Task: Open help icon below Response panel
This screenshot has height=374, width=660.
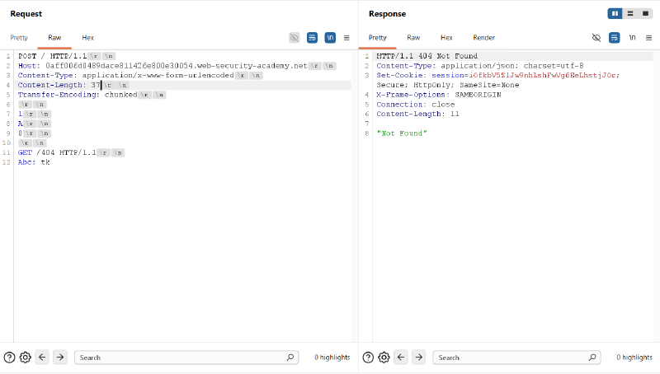Action: (x=368, y=358)
